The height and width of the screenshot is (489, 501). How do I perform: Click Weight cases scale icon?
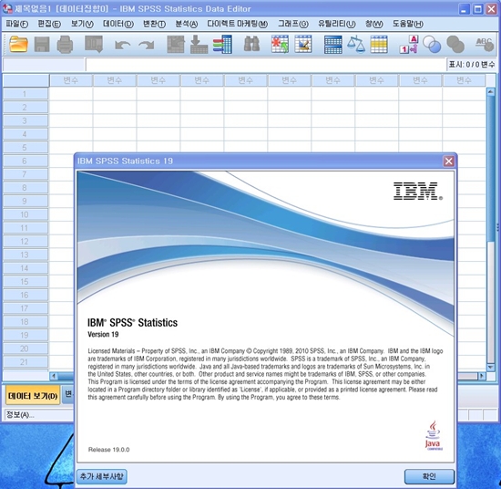click(356, 45)
